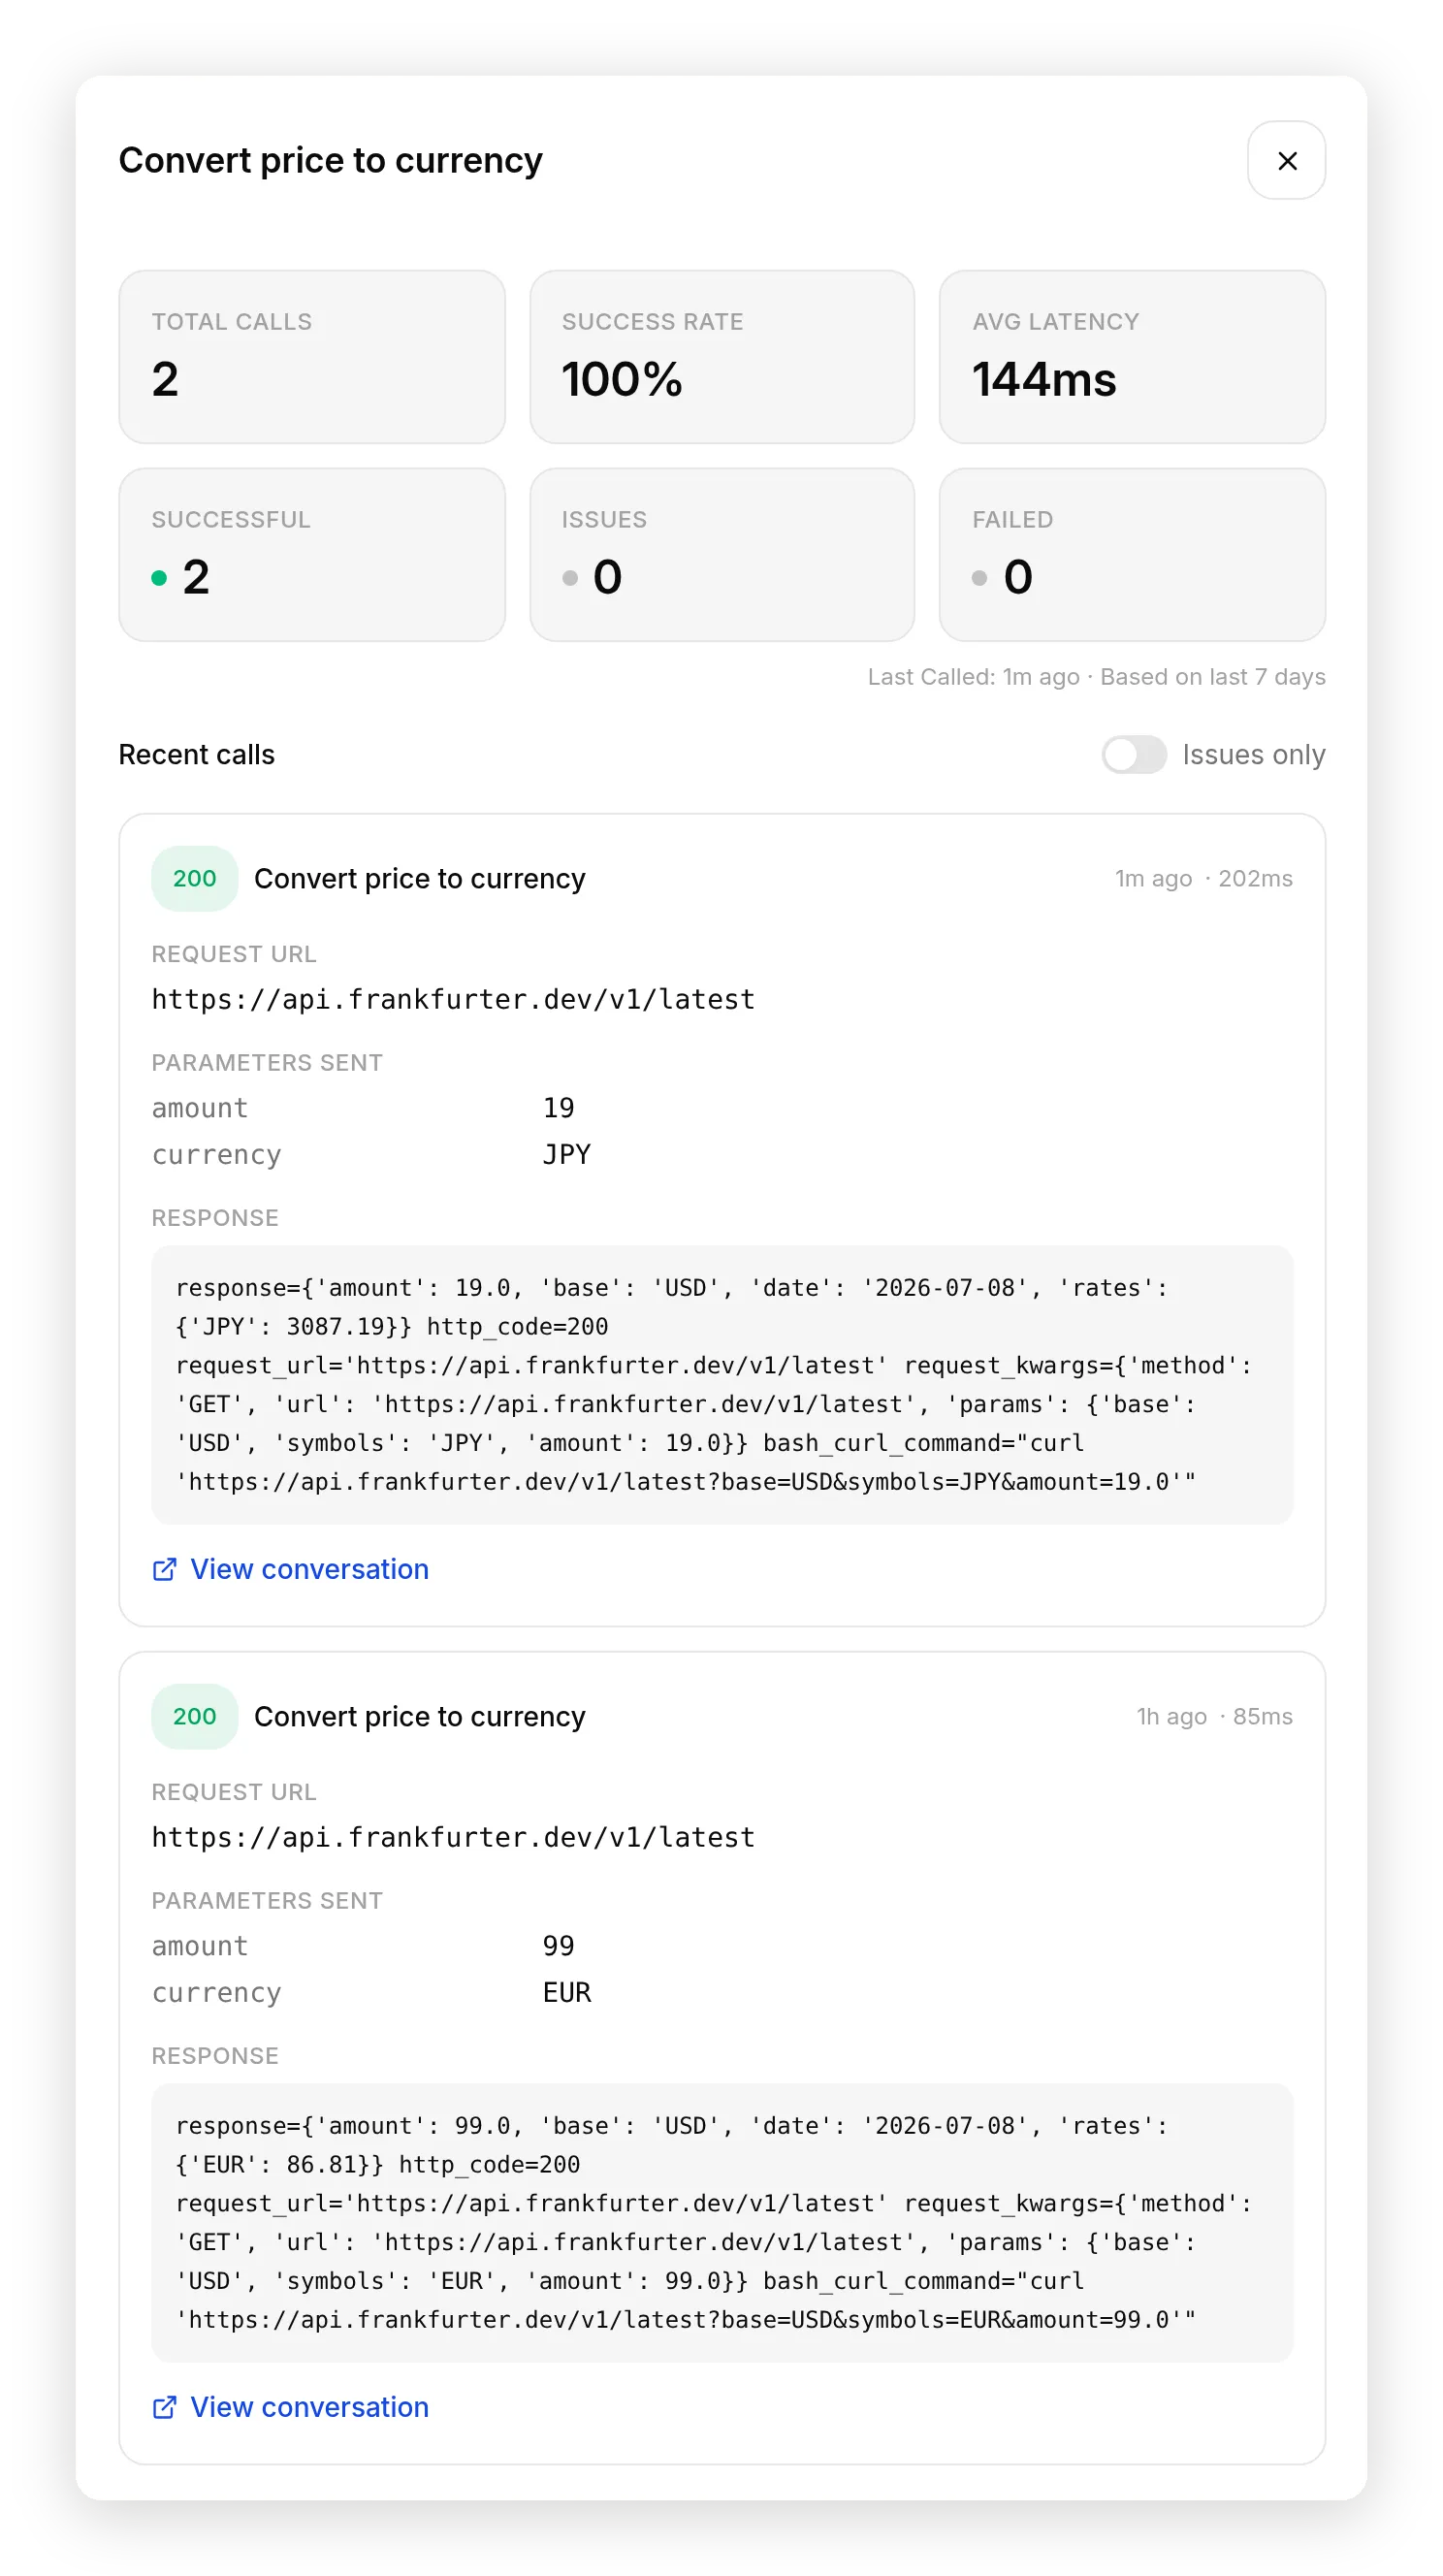Image resolution: width=1443 pixels, height=2576 pixels.
Task: Click RESPONSE label in the EUR call
Action: click(215, 2056)
